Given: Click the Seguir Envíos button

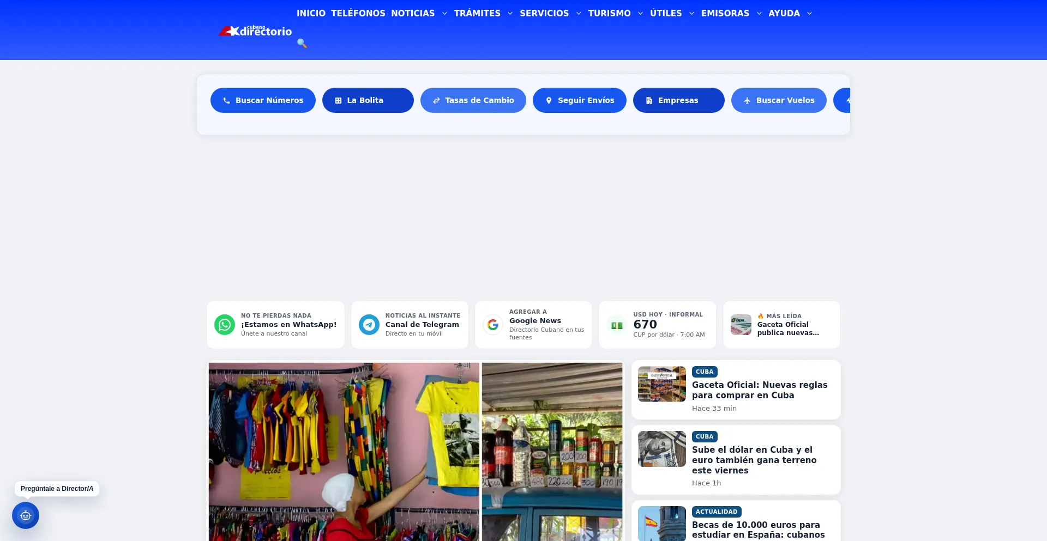Looking at the screenshot, I should pos(580,100).
